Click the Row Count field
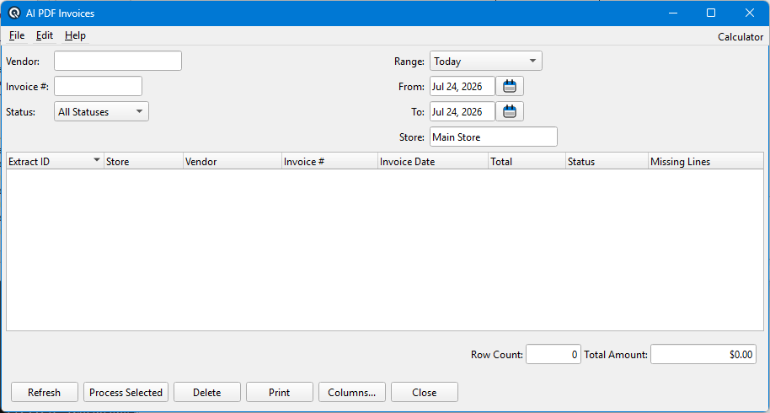The image size is (770, 413). 553,354
